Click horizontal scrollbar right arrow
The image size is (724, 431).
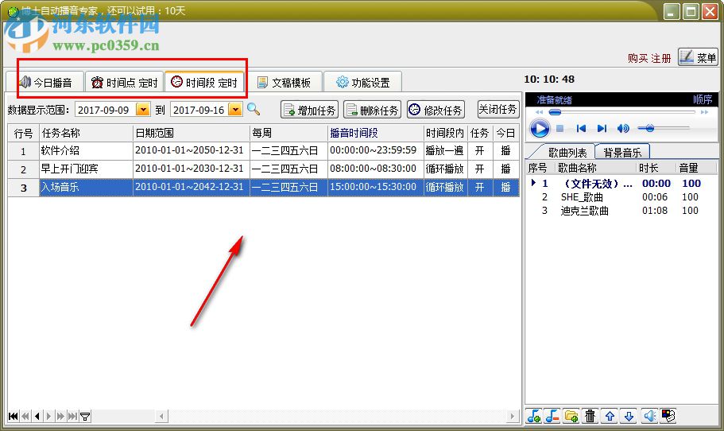(x=512, y=416)
